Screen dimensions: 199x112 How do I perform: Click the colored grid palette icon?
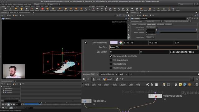[x=164, y=85]
